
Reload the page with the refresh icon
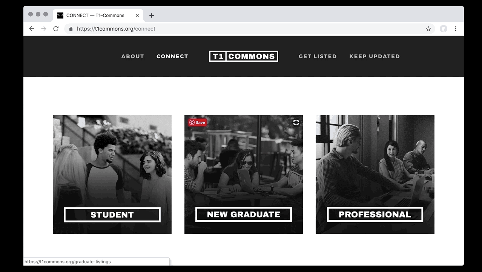pos(56,29)
